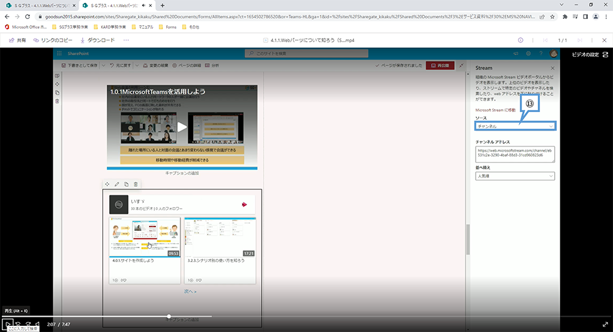The image size is (613, 332).
Task: Go back in the browser
Action: click(x=7, y=17)
